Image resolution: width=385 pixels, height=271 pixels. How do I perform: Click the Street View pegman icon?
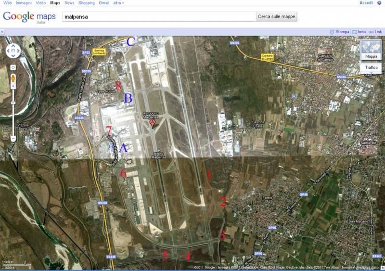click(13, 77)
